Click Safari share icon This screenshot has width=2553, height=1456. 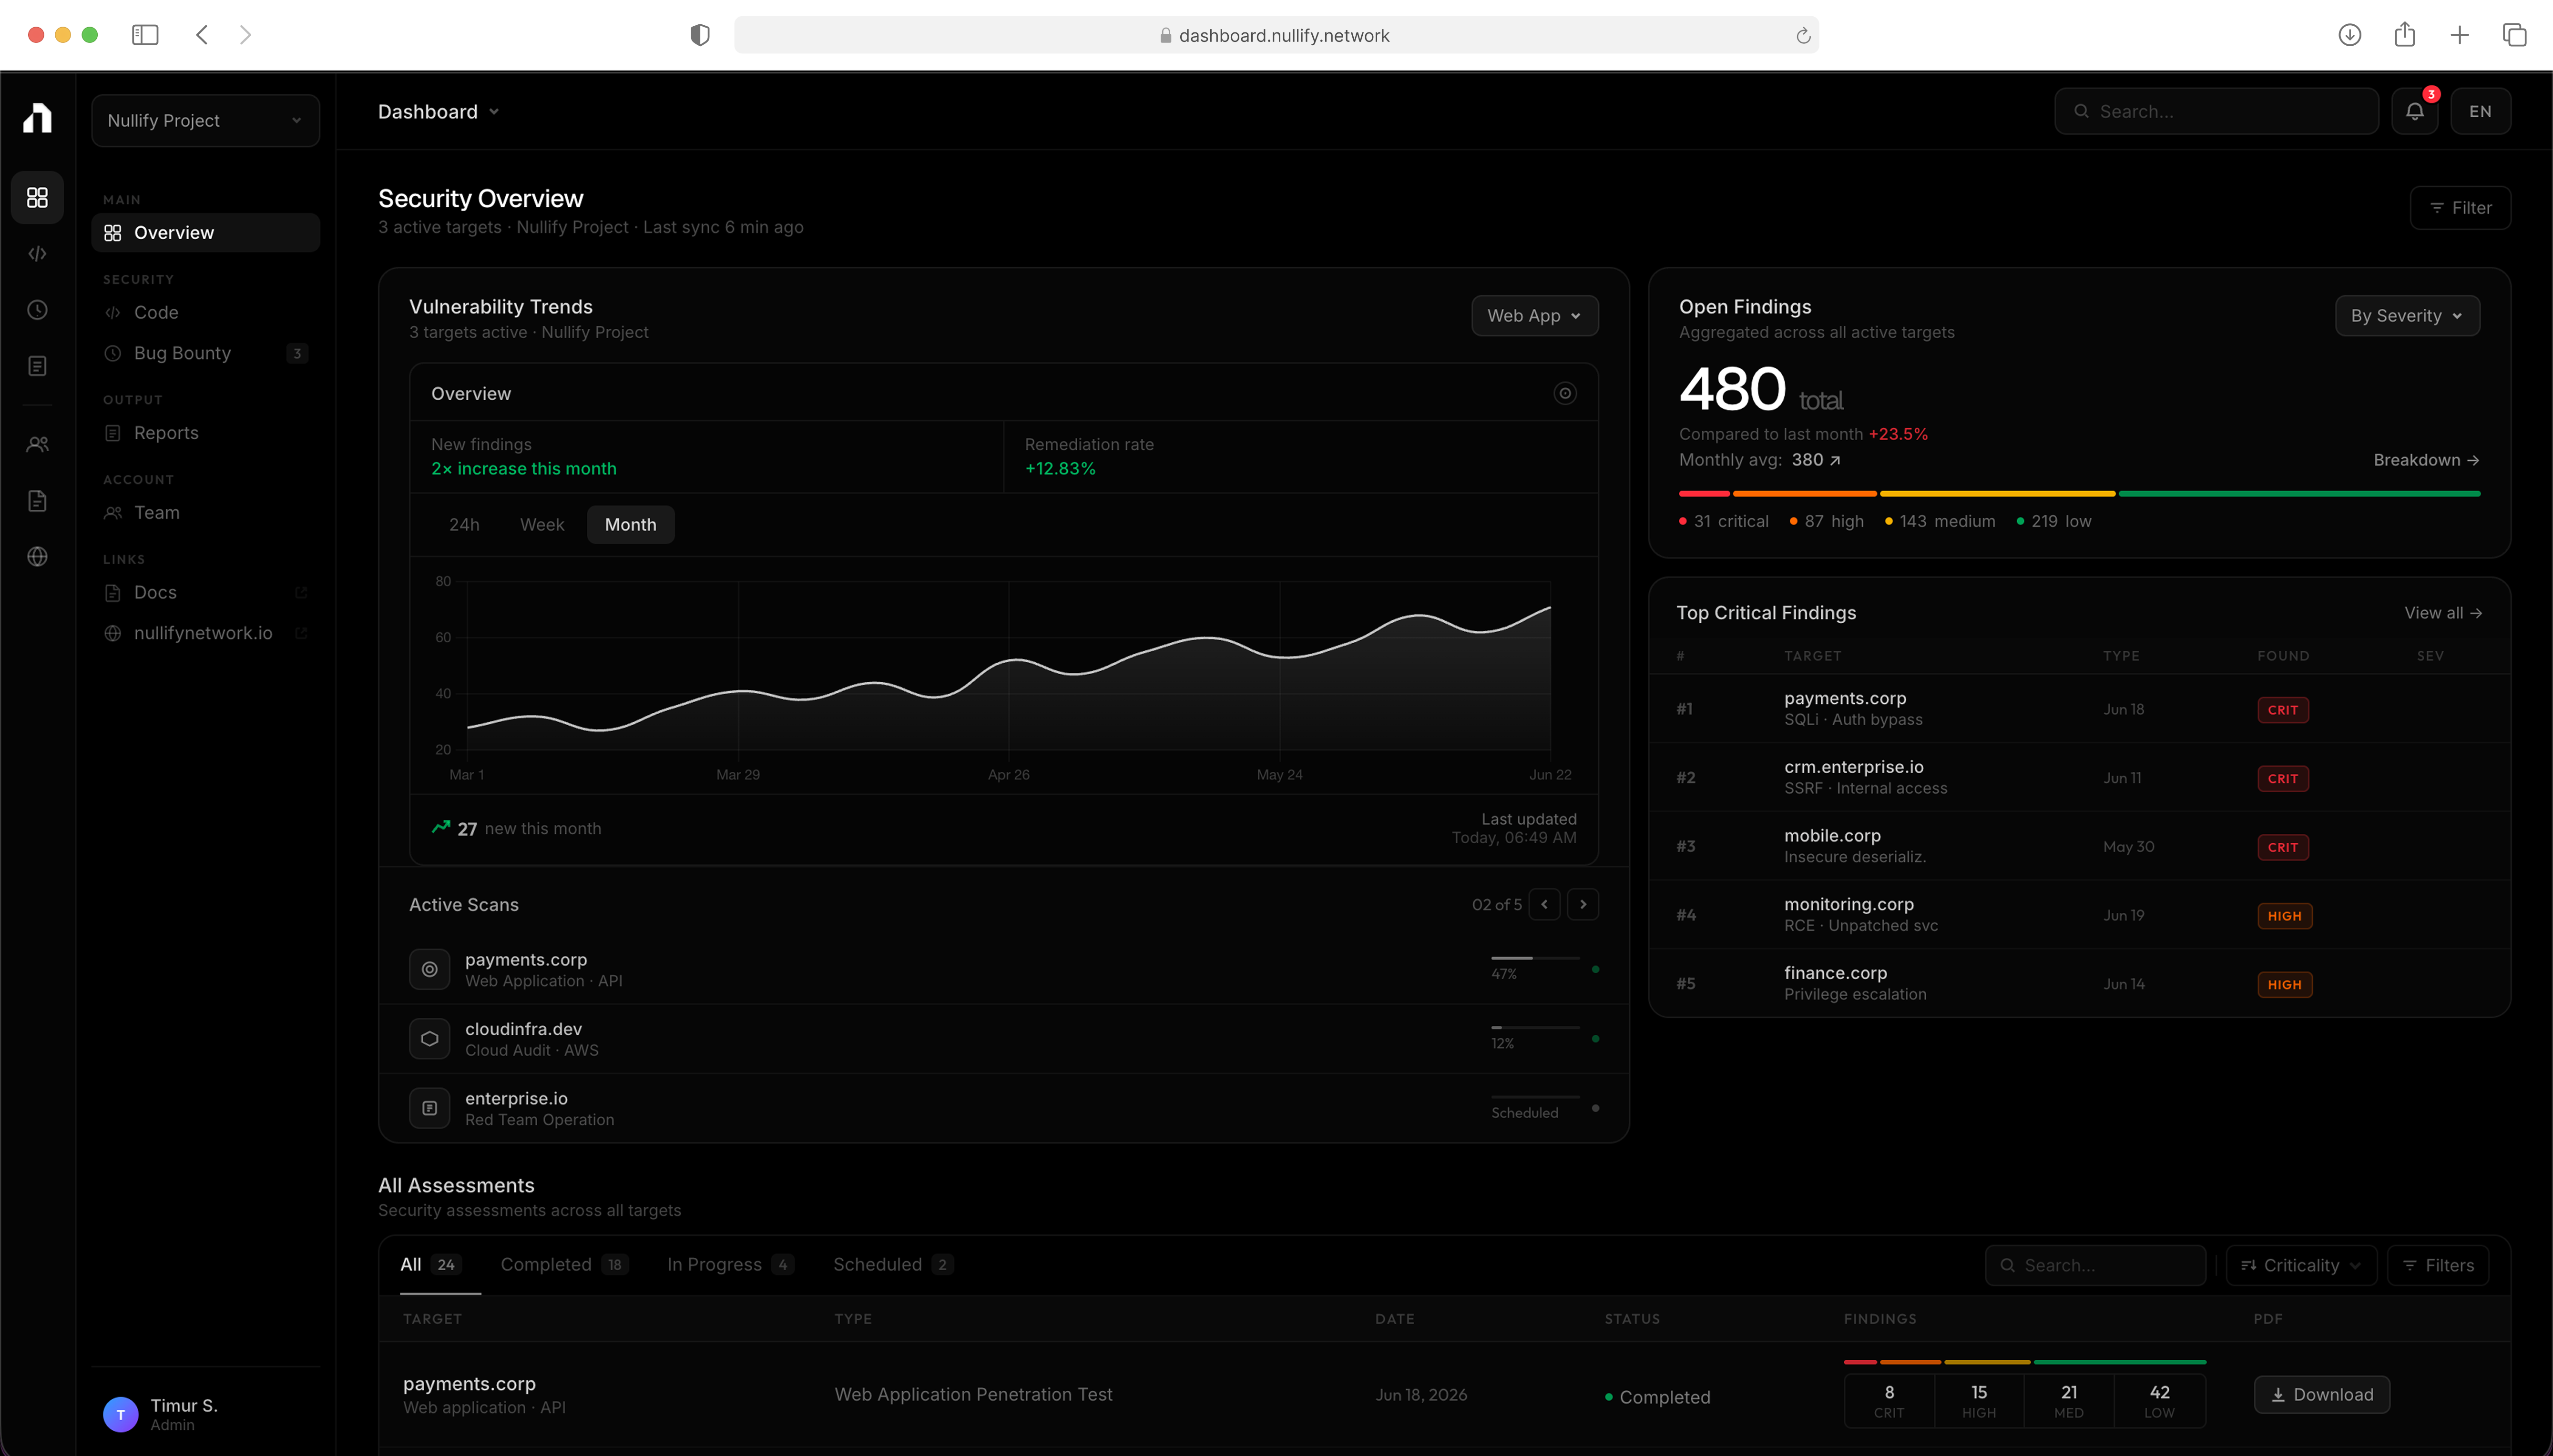[2405, 34]
